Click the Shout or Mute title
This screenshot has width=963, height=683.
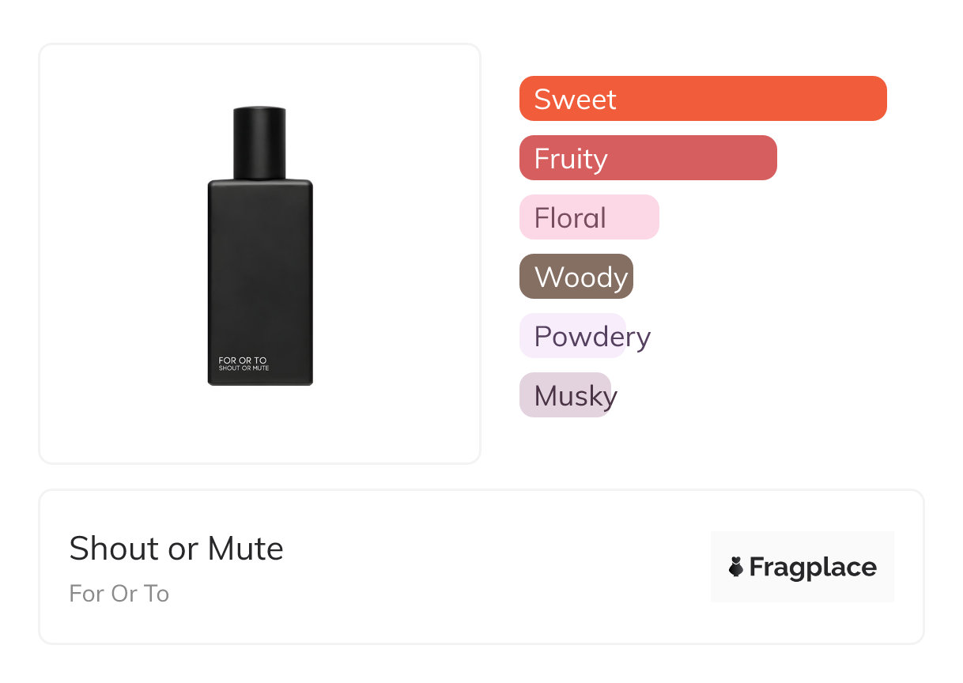coord(176,549)
